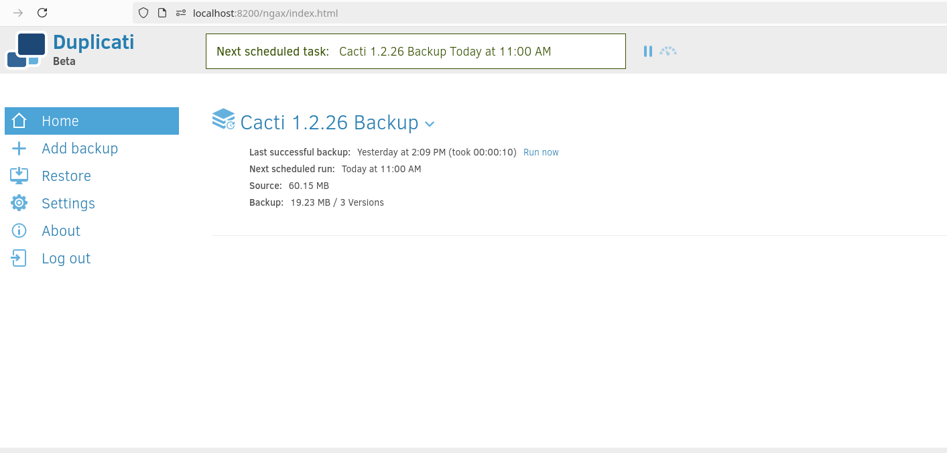Screen dimensions: 947x453
Task: Click the Run now link
Action: click(541, 153)
